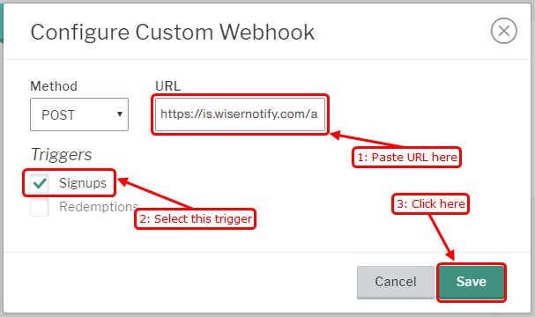535x317 pixels.
Task: Click the URL field label
Action: click(x=167, y=86)
